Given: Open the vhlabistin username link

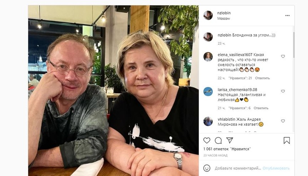Looking at the screenshot, I should coord(226,119).
